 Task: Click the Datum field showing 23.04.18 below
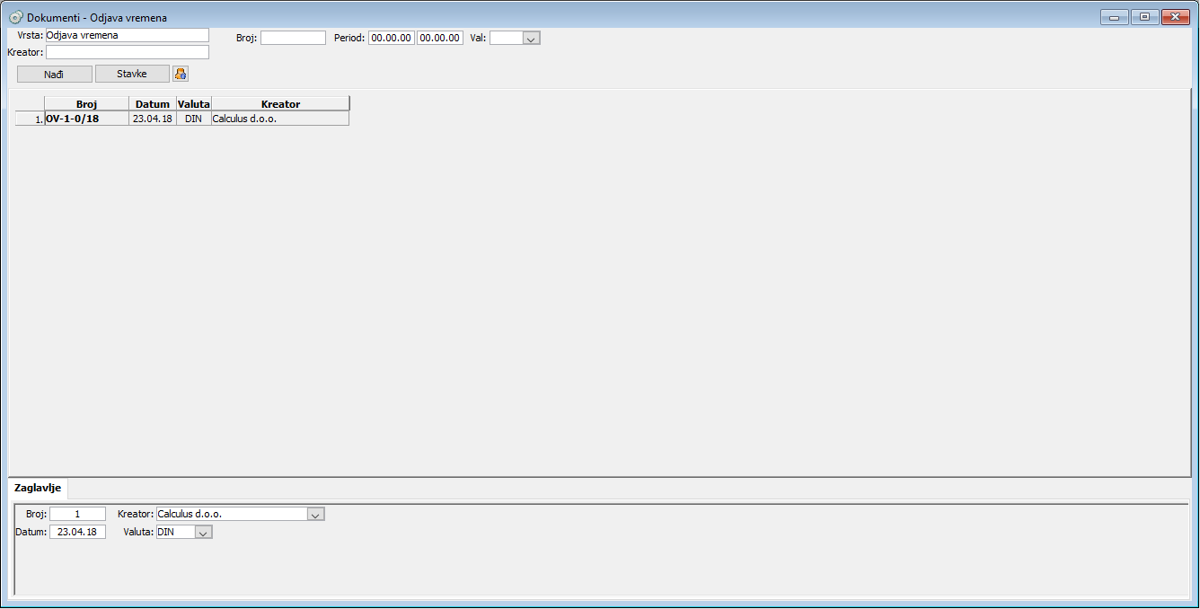pos(77,532)
